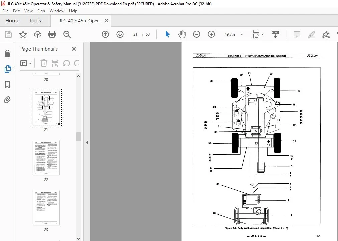This screenshot has height=241, width=338.
Task: Click the read mode keyboard icon
Action: (275, 34)
